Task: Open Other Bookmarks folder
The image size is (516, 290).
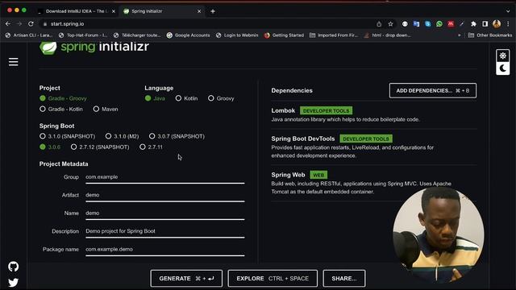Action: (x=490, y=35)
